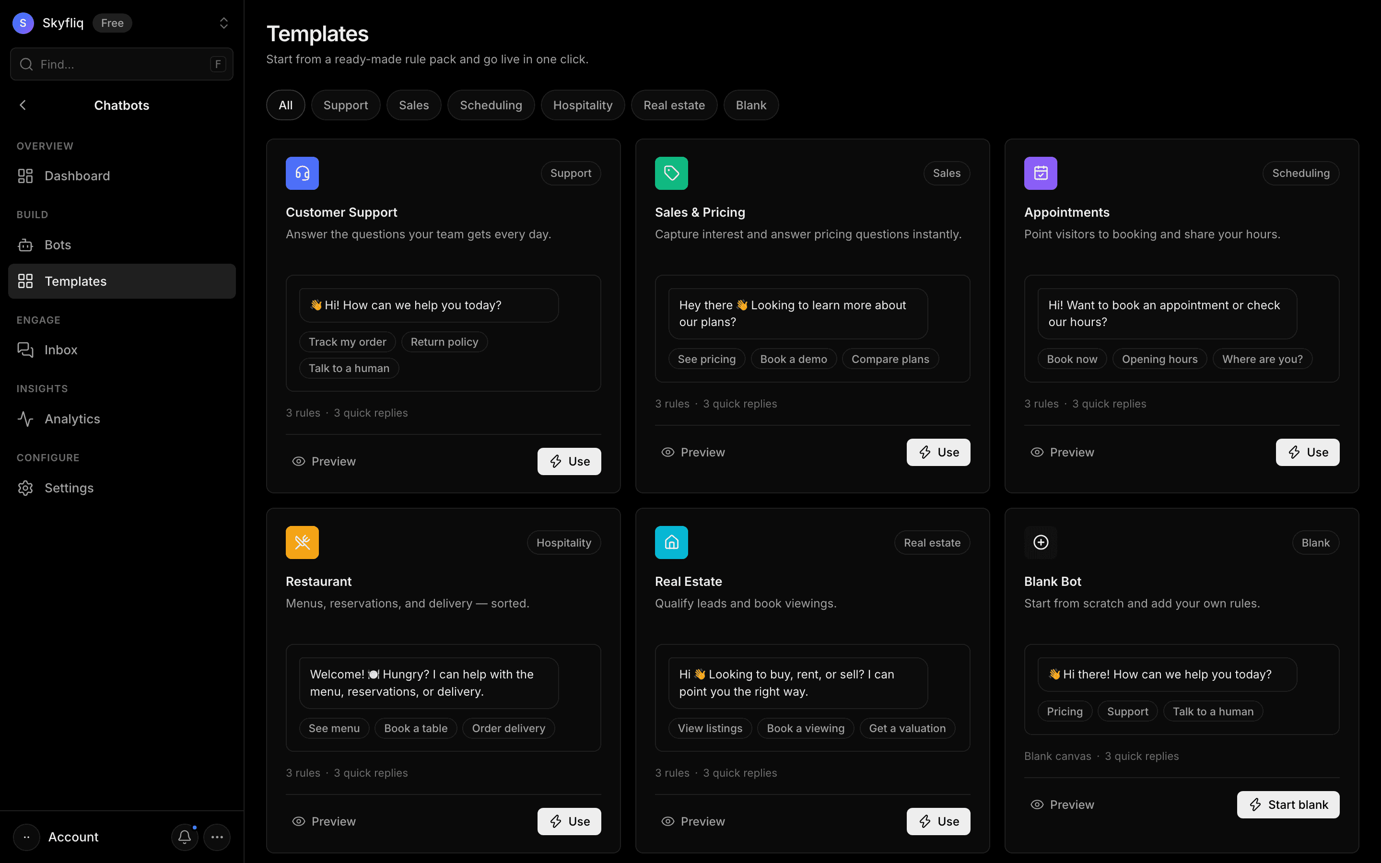Click the Sales & Pricing tag icon
This screenshot has width=1381, height=863.
672,173
